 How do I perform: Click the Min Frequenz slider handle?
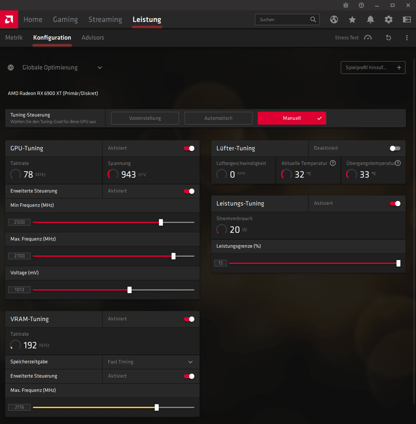click(x=161, y=222)
